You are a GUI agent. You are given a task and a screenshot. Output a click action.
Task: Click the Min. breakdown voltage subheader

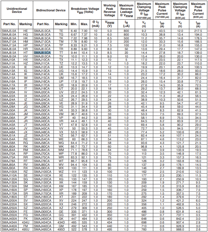[x=74, y=24]
